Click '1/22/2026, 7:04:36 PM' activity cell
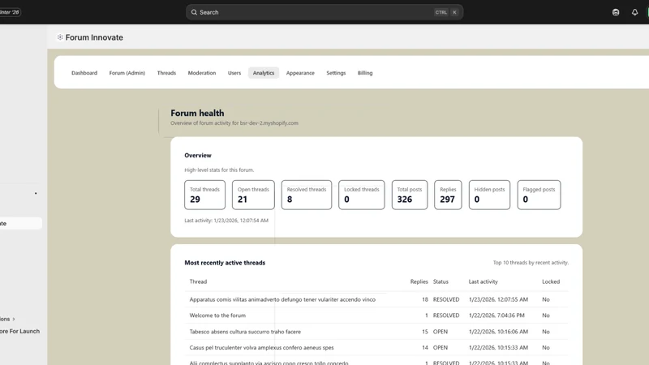Image resolution: width=649 pixels, height=365 pixels. point(496,316)
